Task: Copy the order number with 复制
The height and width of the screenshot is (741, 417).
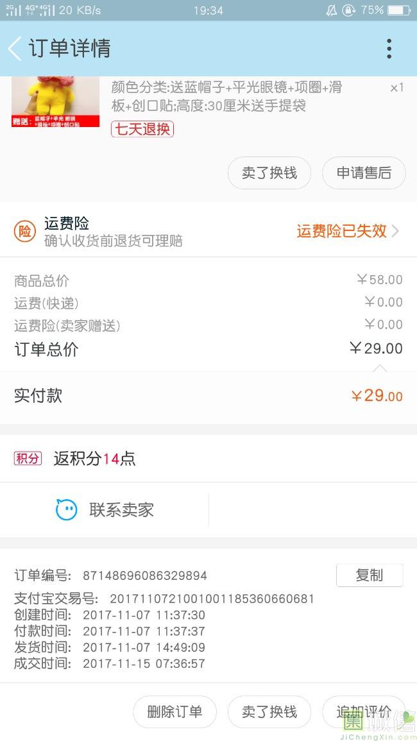Action: click(369, 575)
